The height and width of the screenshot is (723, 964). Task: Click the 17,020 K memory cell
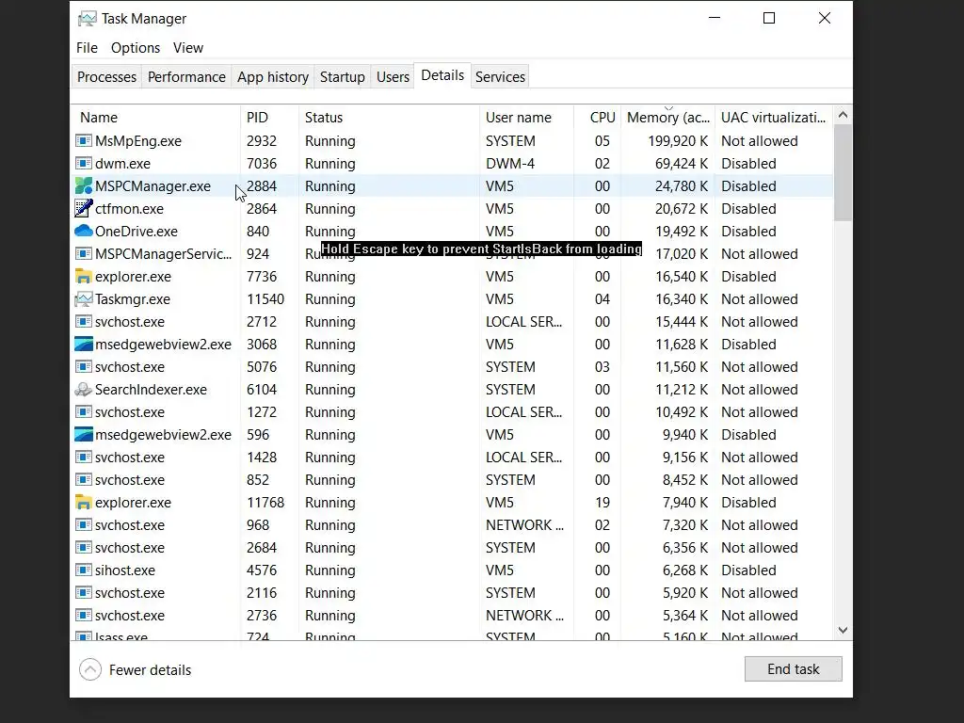pos(682,254)
